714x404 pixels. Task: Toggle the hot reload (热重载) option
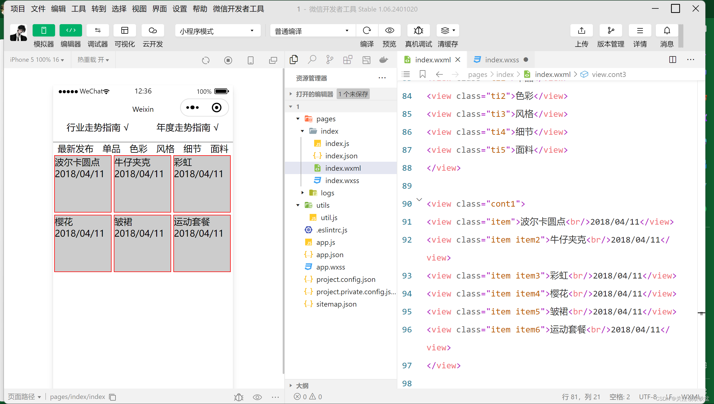click(x=93, y=60)
